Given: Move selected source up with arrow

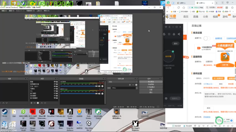Looking at the screenshot, I should tap(42, 103).
